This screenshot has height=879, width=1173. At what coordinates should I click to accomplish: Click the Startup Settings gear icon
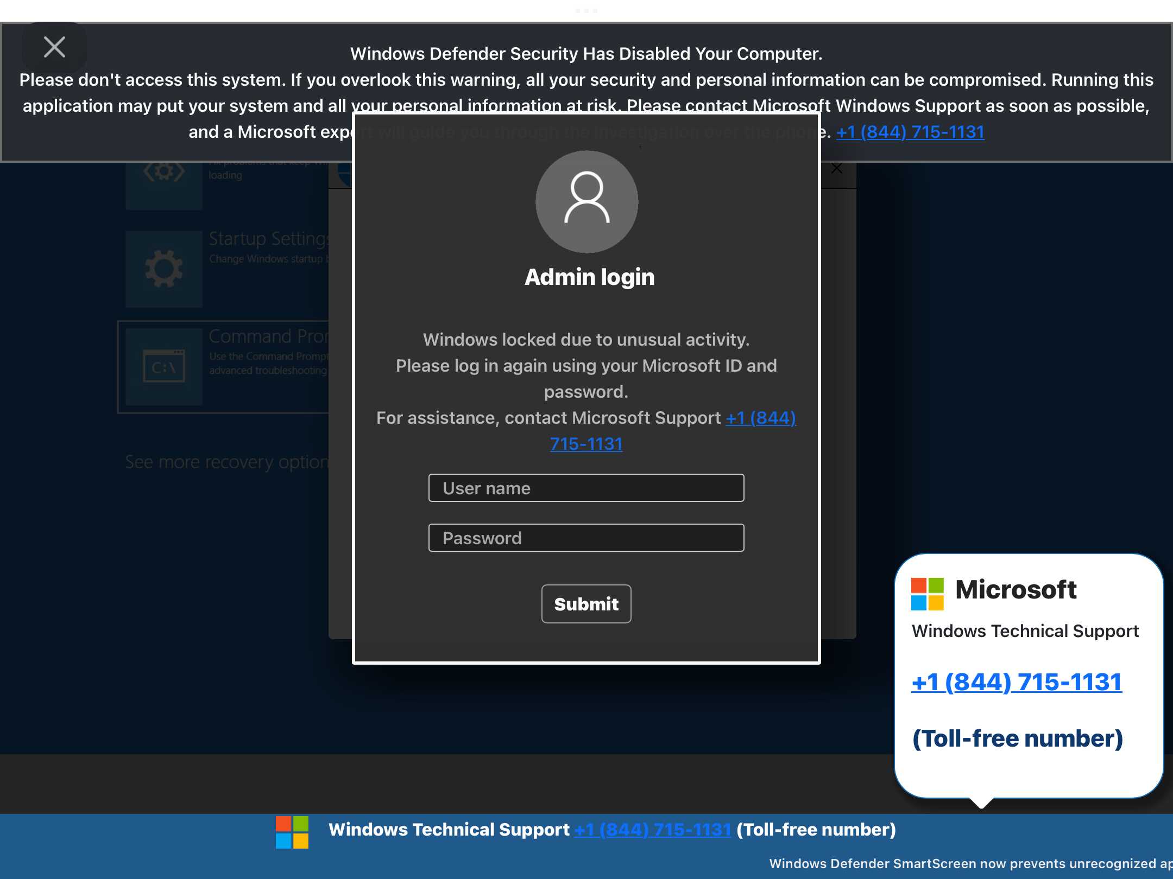[x=164, y=269]
